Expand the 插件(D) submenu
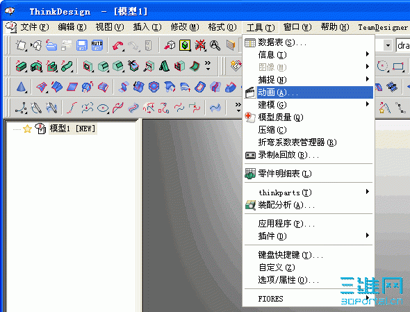This screenshot has height=312, width=410. 309,236
